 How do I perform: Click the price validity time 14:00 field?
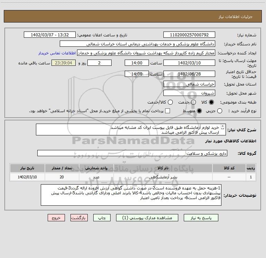(137, 74)
